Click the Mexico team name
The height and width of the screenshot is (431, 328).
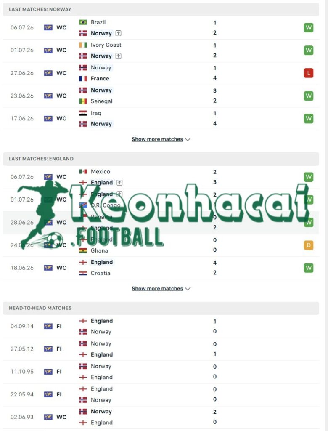click(100, 172)
